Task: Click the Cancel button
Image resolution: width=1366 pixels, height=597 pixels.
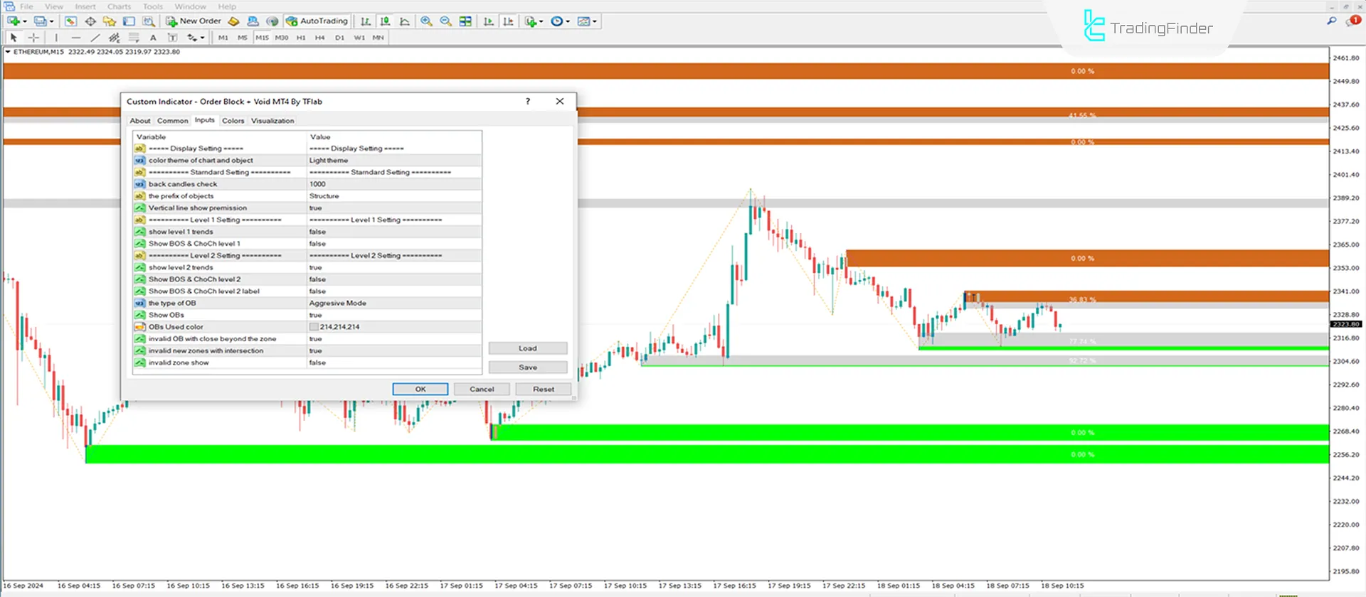Action: (x=482, y=389)
